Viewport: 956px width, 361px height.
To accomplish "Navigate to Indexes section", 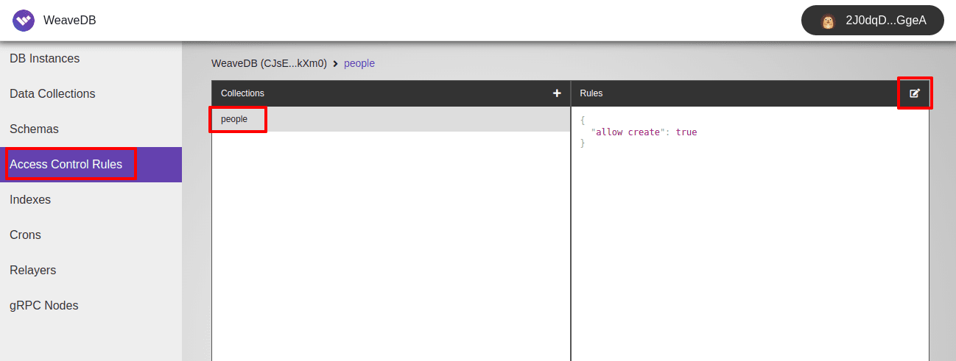I will (x=30, y=200).
